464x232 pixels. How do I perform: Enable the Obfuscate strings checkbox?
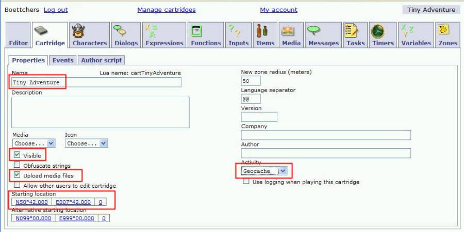pos(18,165)
